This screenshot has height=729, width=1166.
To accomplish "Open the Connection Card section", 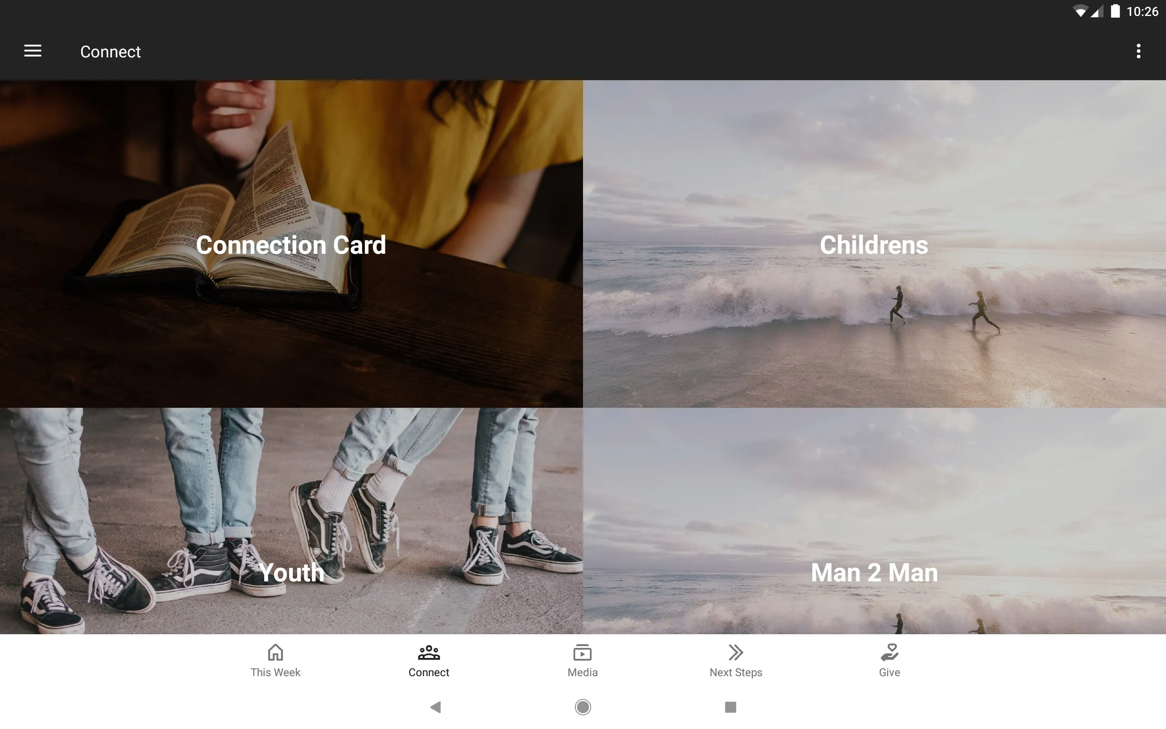I will (291, 244).
